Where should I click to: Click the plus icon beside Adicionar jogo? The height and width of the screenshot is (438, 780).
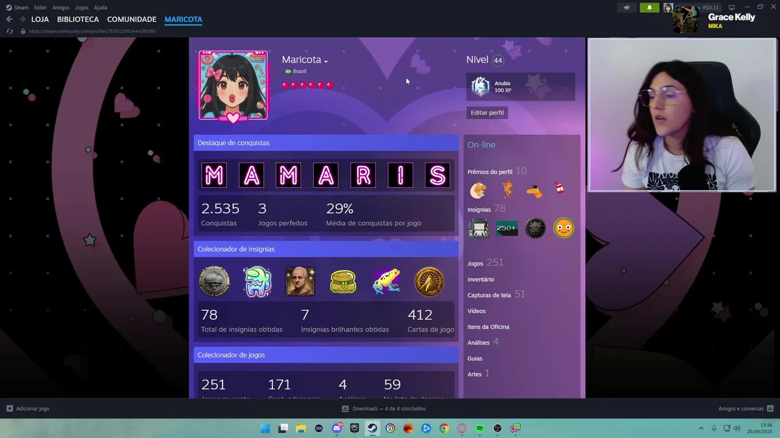click(9, 409)
